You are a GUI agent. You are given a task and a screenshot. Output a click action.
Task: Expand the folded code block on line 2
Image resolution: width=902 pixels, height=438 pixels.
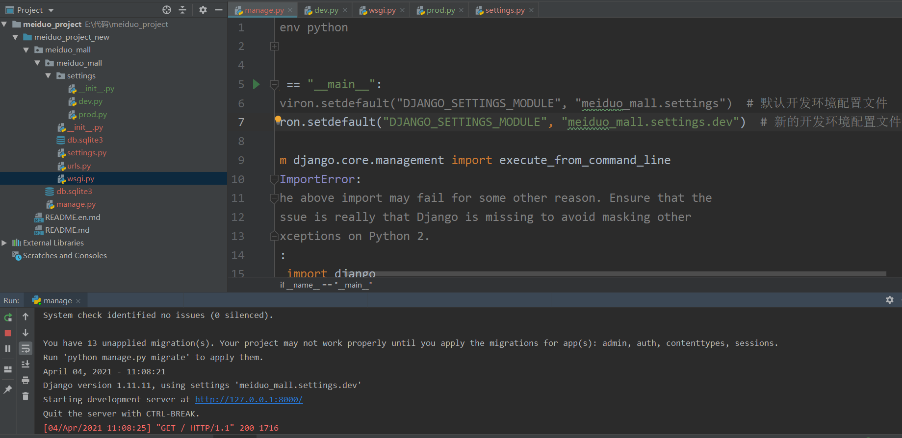point(274,46)
